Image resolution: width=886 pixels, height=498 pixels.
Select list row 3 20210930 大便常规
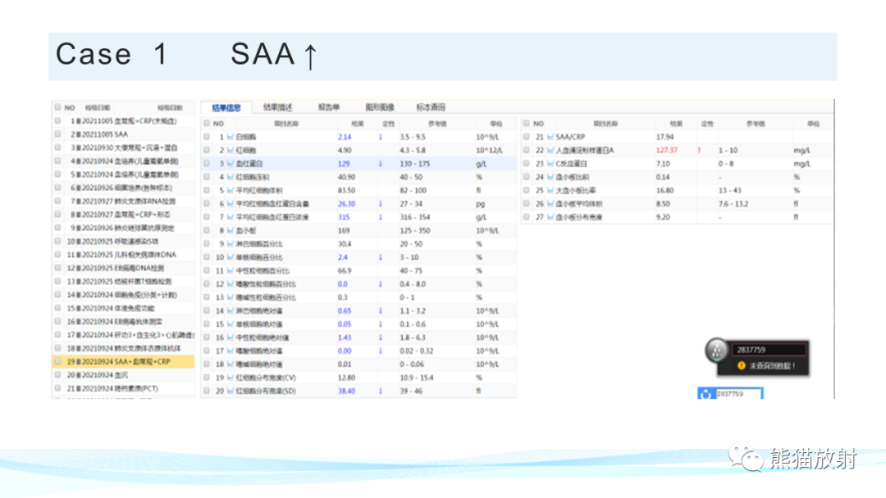point(123,147)
